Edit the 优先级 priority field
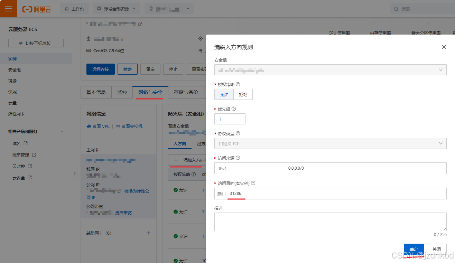Image resolution: width=455 pixels, height=263 pixels. (230, 119)
